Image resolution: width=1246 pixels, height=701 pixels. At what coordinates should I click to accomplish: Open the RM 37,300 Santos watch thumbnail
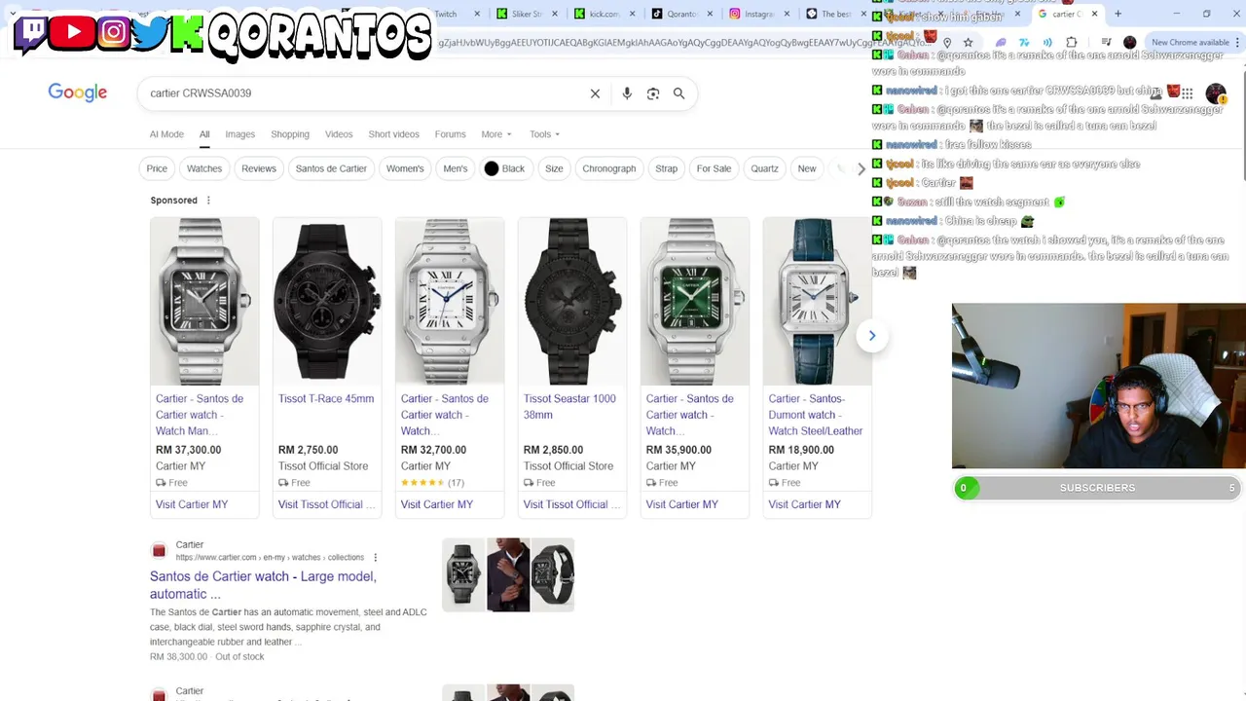tap(204, 302)
